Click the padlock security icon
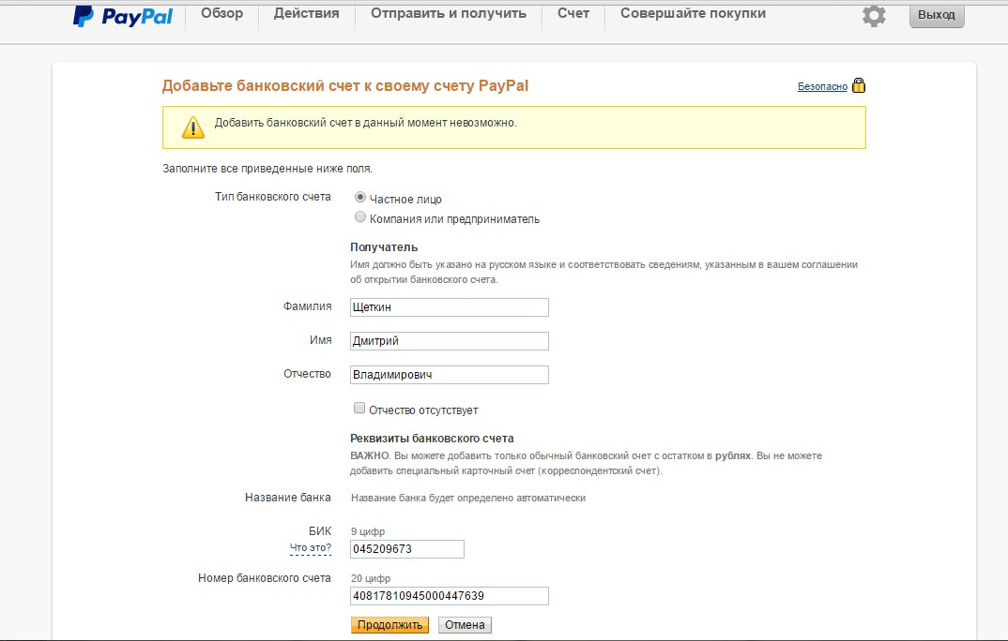 click(859, 85)
